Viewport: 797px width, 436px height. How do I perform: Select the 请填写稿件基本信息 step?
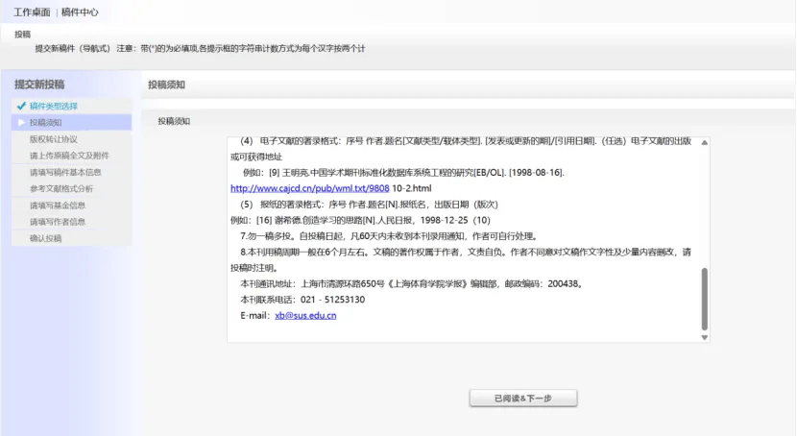point(65,172)
